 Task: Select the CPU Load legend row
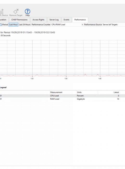coord(63,96)
